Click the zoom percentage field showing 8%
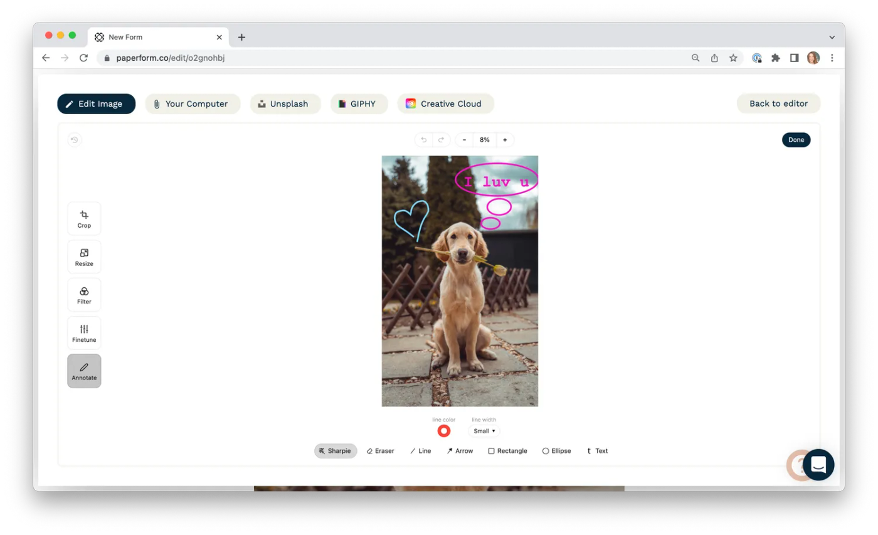This screenshot has height=535, width=878. (484, 139)
